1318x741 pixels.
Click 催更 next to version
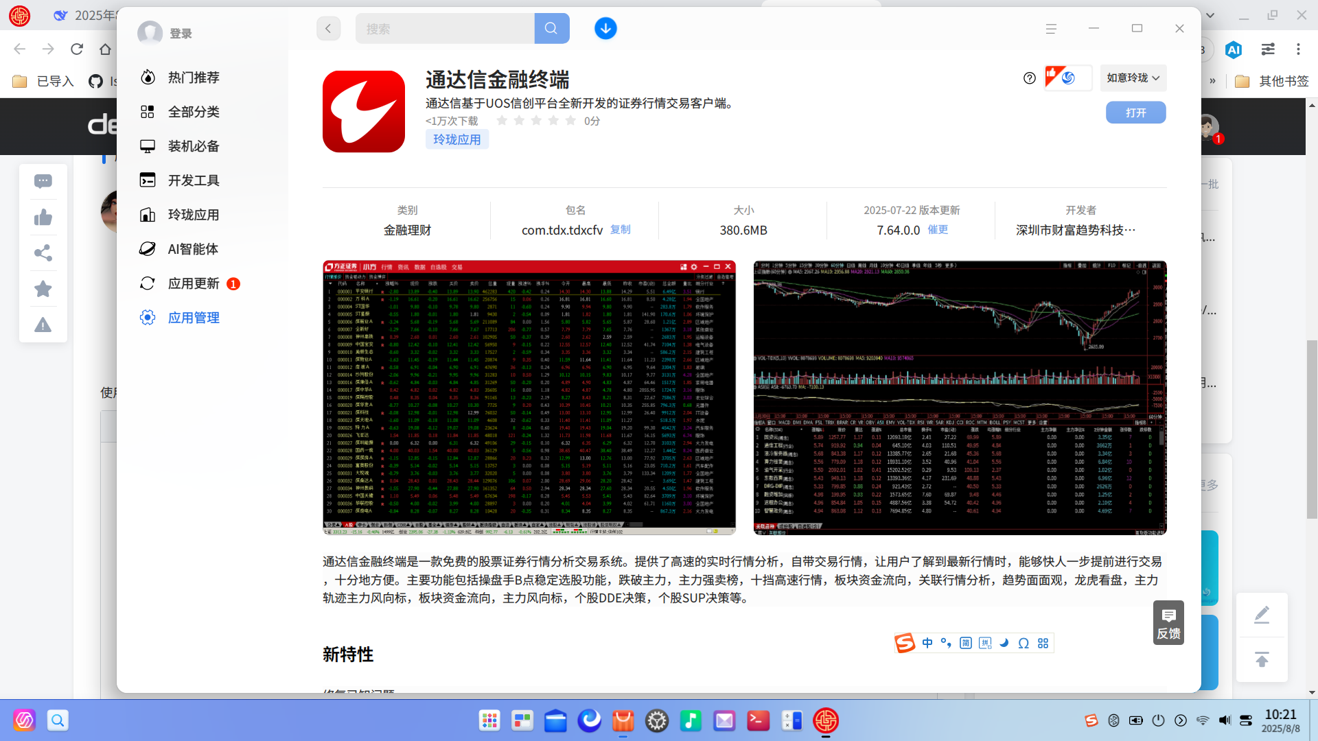pos(938,230)
